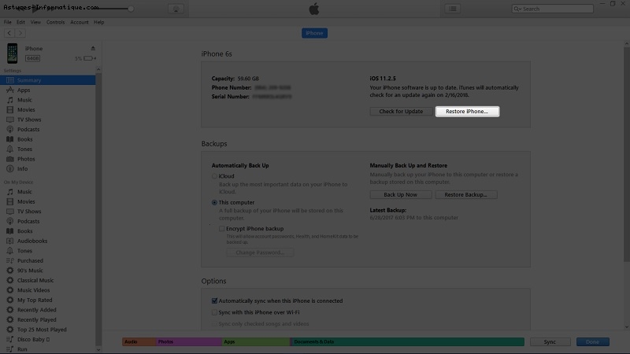Screen dimensions: 630x354
Task: Collapse the Settings sidebar scroll arrow
Action: click(98, 70)
